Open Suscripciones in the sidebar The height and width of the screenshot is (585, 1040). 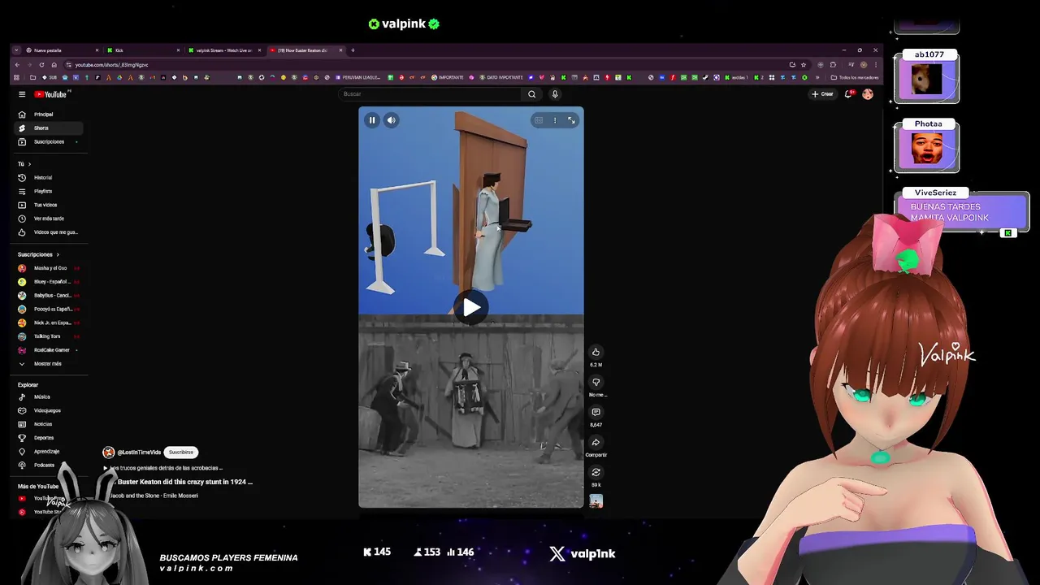(49, 141)
